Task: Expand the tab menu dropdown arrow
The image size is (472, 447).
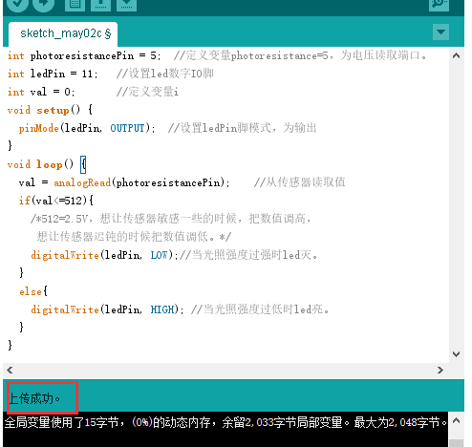Action: click(440, 32)
